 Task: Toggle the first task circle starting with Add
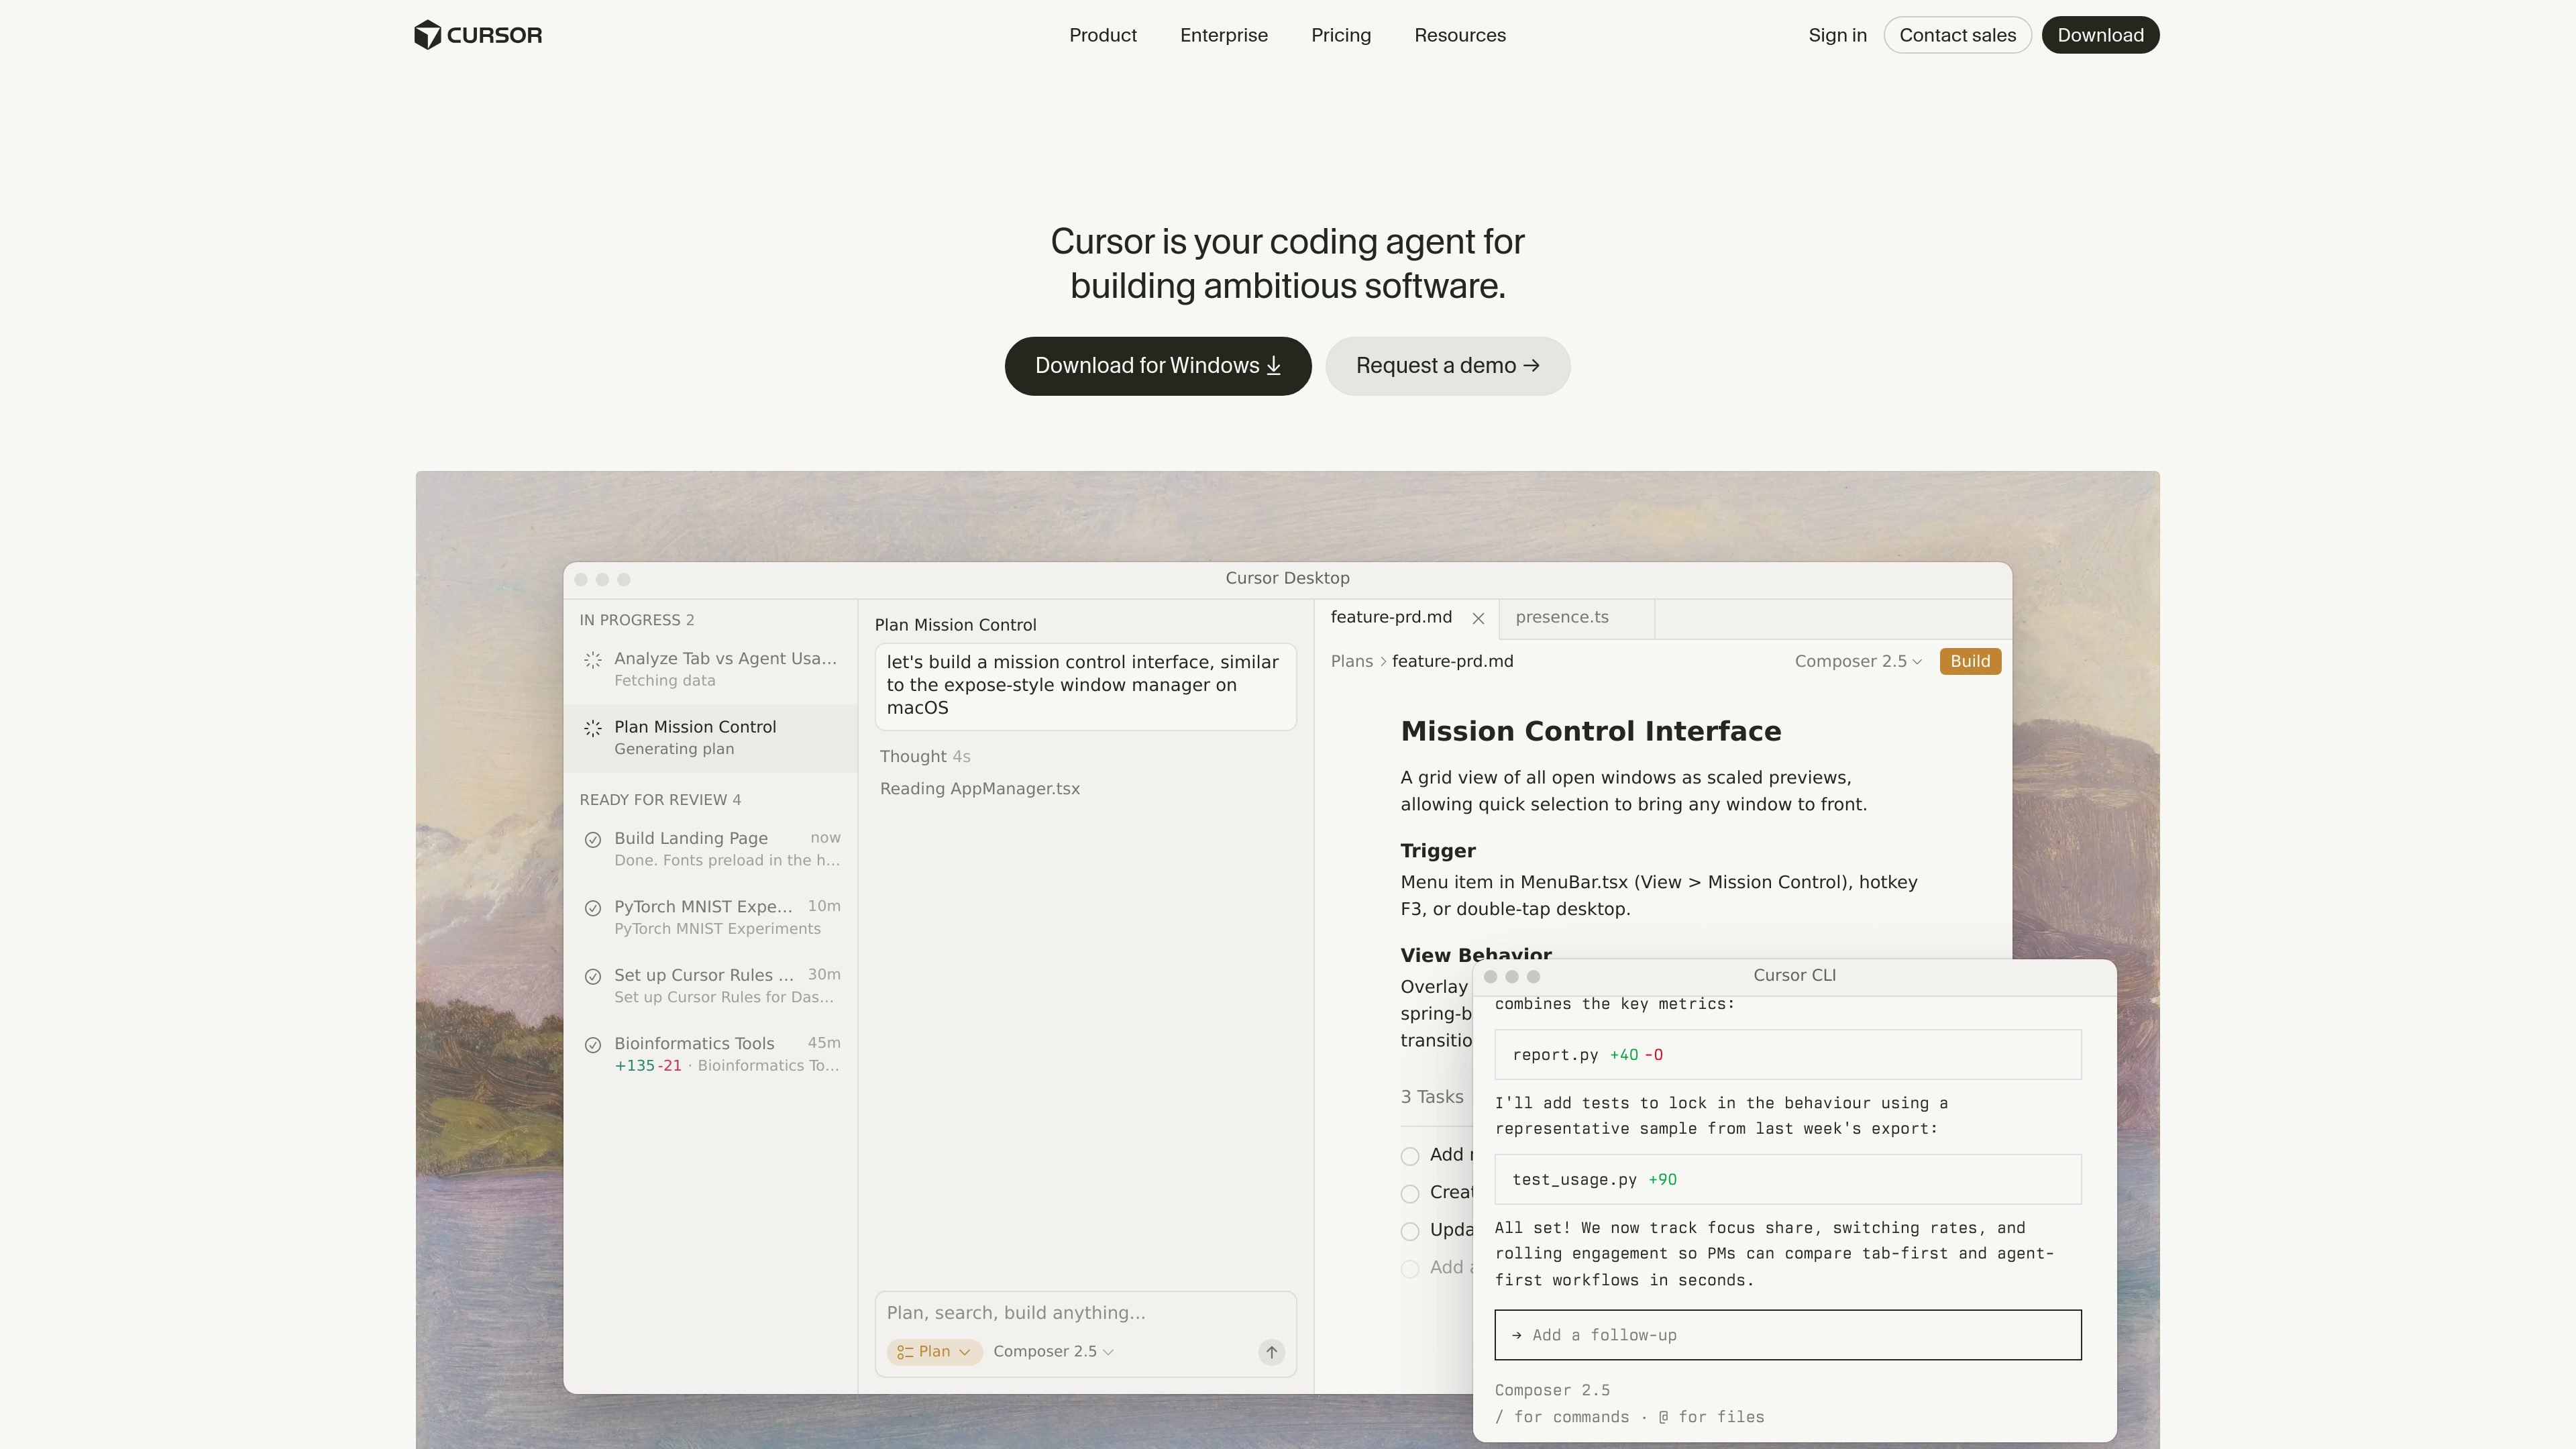pyautogui.click(x=1410, y=1156)
